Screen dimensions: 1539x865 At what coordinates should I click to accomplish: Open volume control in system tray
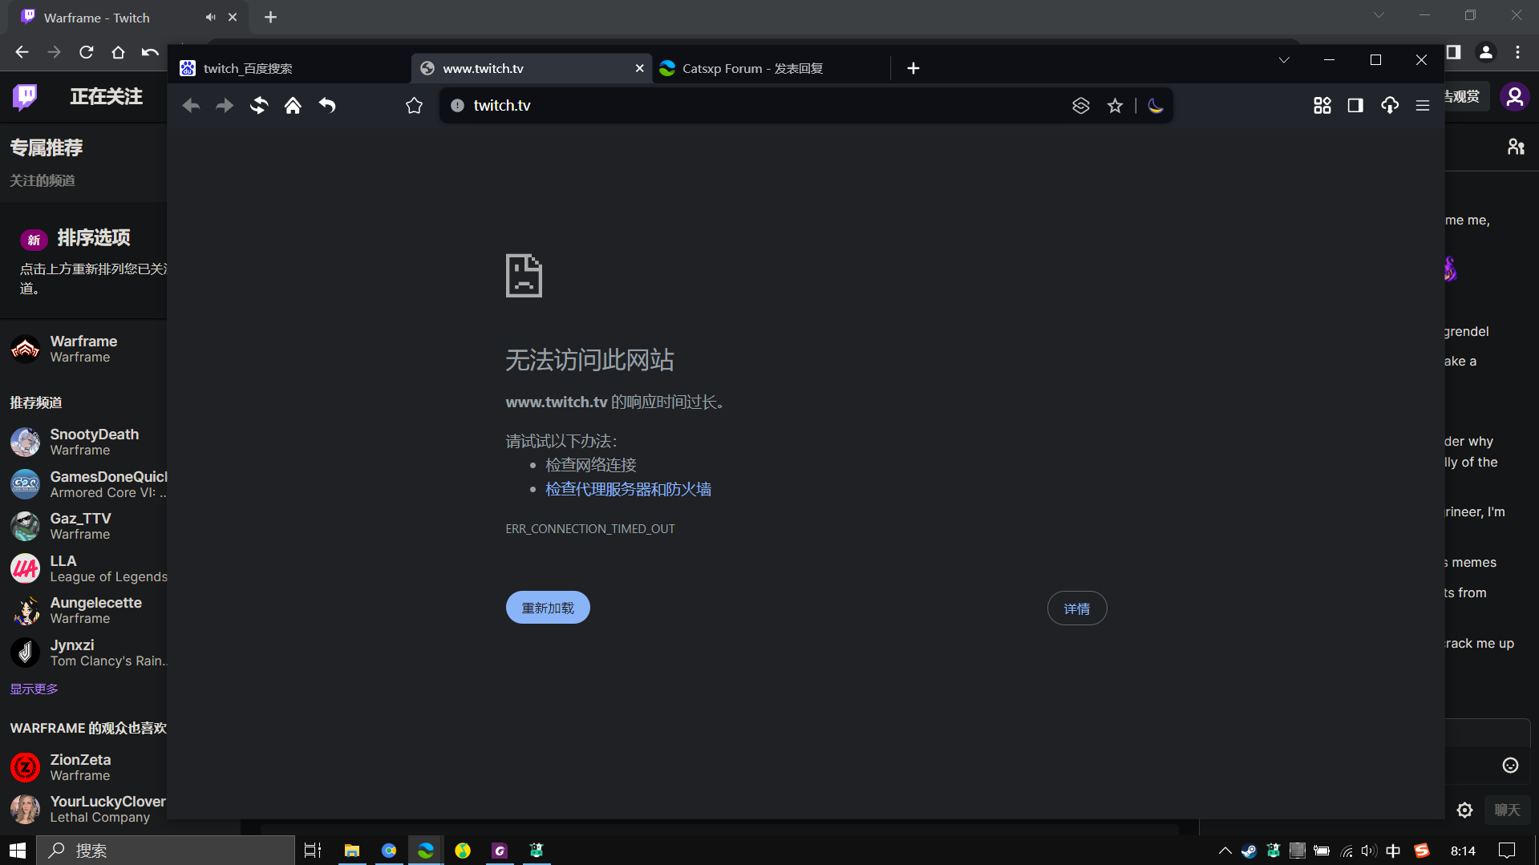(x=1369, y=851)
